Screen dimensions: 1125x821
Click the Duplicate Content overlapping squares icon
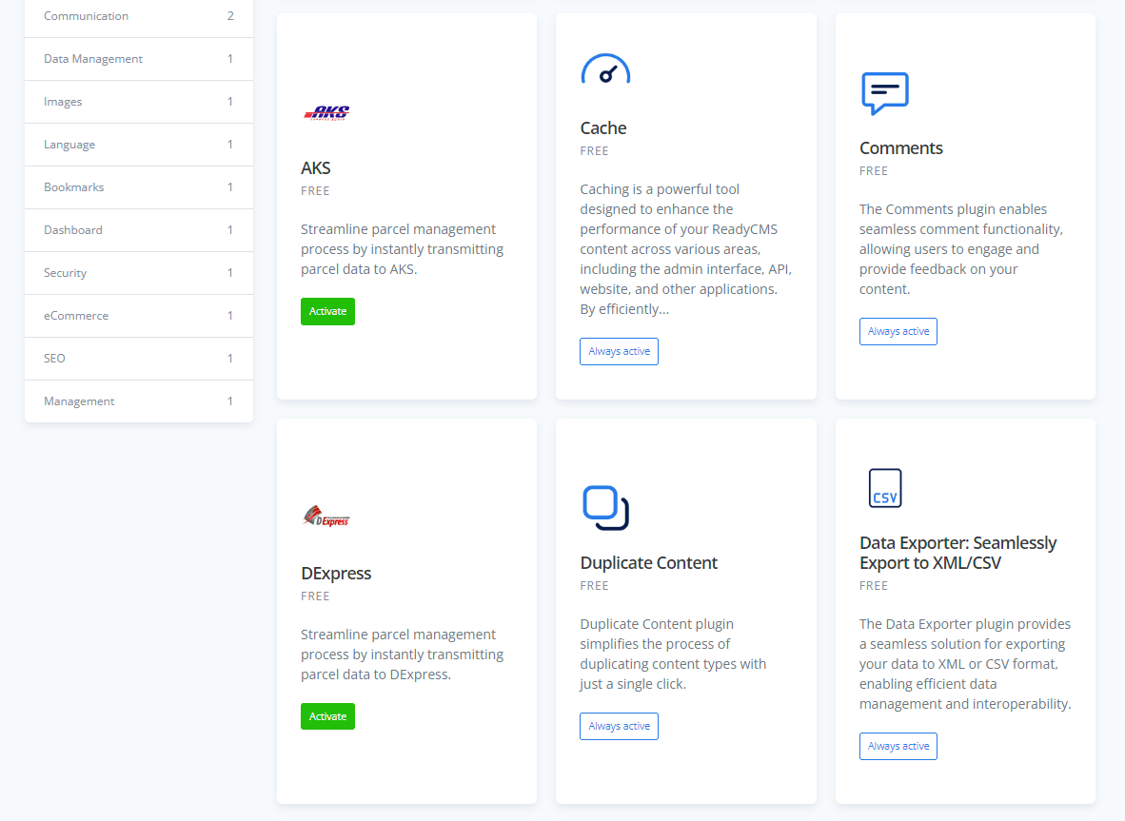605,508
